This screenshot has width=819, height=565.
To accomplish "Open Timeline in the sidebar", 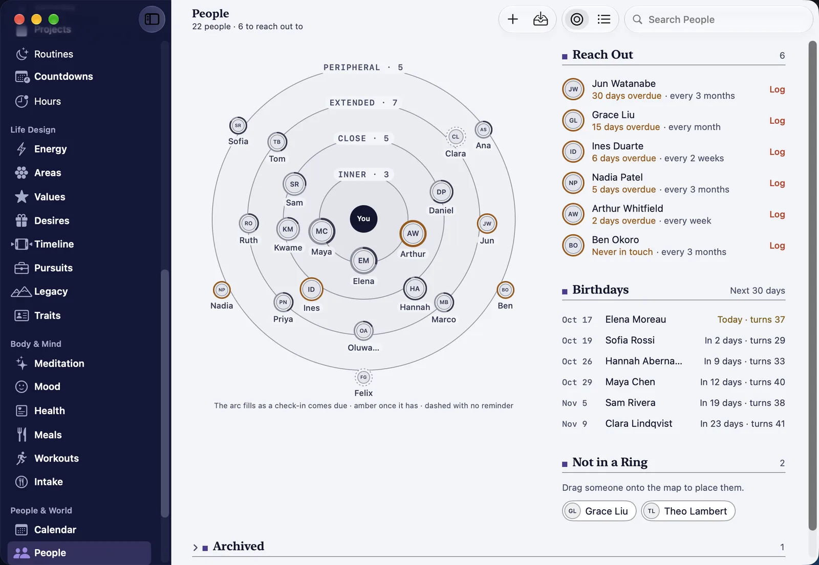I will [x=80, y=244].
